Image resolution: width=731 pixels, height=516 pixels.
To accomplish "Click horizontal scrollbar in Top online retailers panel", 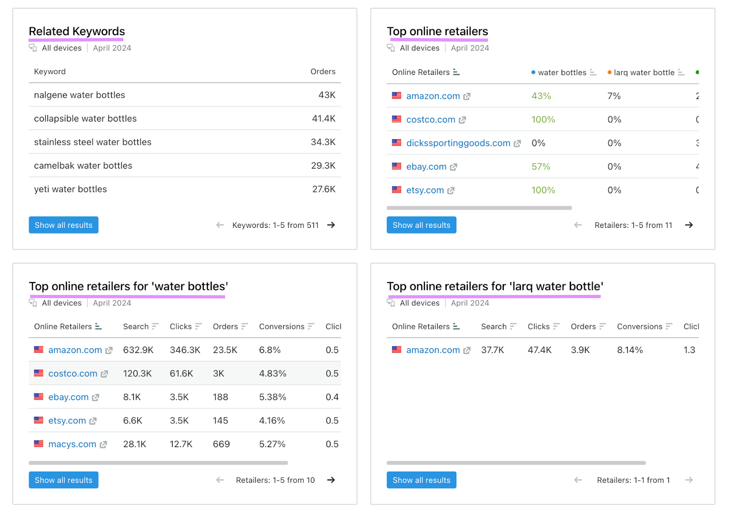I will [x=479, y=208].
